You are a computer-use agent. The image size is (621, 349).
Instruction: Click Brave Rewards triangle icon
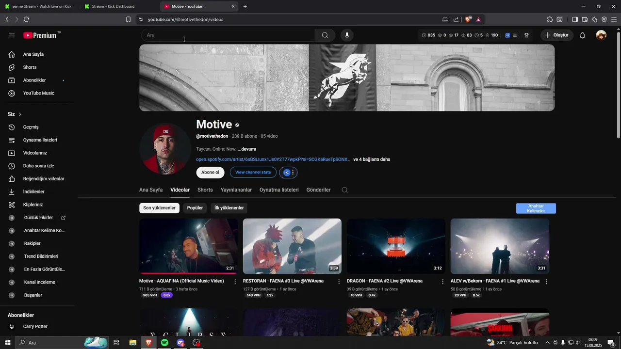click(x=478, y=19)
